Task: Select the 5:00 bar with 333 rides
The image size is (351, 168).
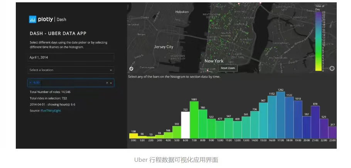Action: [177, 132]
